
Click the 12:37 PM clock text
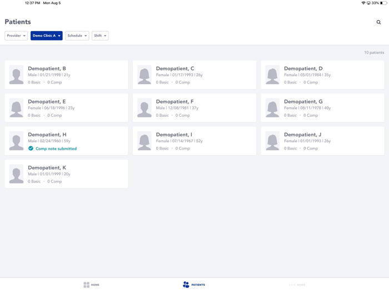(x=32, y=3)
